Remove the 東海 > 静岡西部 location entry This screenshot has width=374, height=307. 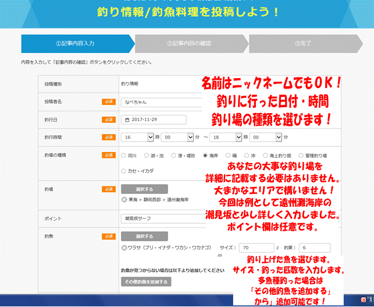coord(124,199)
